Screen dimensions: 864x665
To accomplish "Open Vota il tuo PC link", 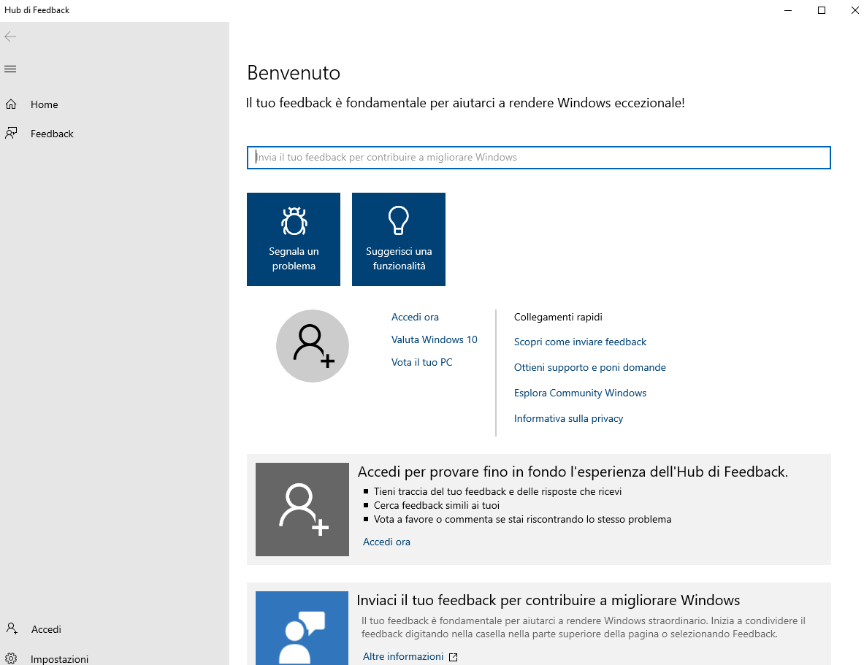I will tap(421, 362).
